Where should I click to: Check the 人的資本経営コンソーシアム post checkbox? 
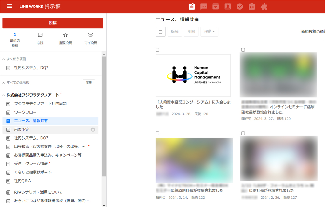click(157, 50)
